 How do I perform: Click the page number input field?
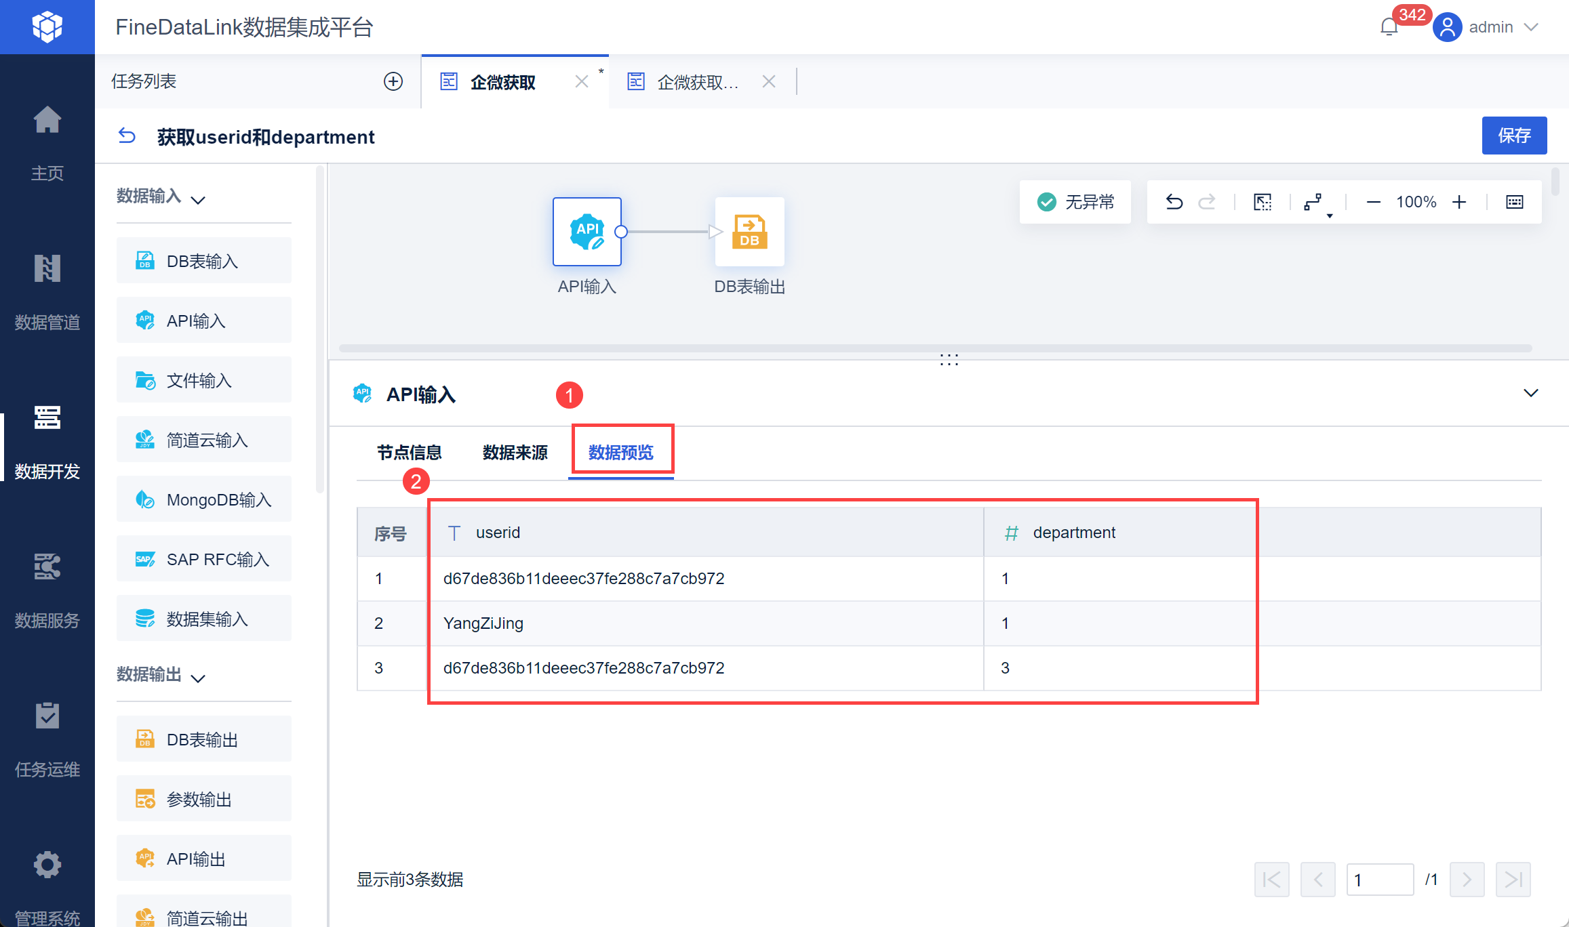click(x=1379, y=880)
